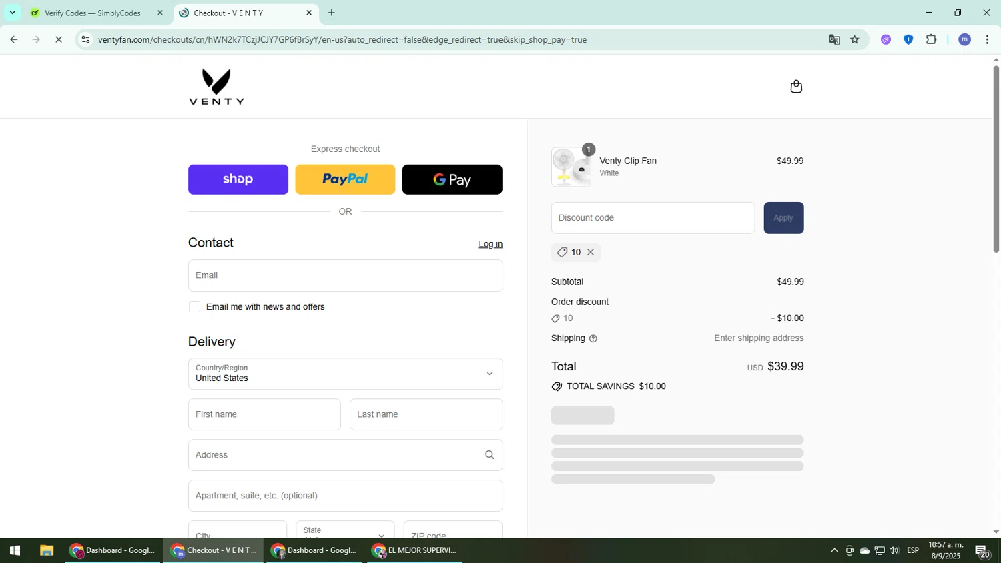Toggle Email me with news and offers

pyautogui.click(x=194, y=307)
